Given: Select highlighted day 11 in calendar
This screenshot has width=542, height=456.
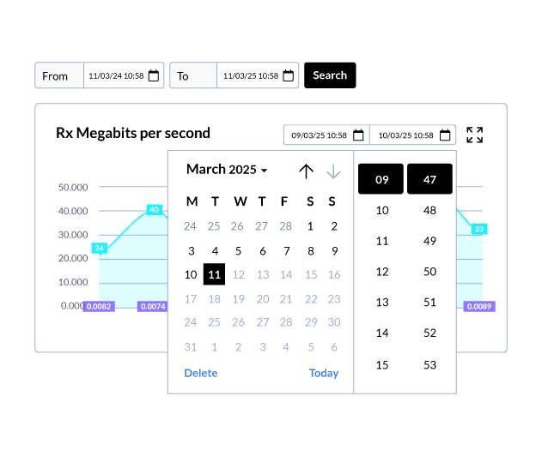Looking at the screenshot, I should [215, 274].
